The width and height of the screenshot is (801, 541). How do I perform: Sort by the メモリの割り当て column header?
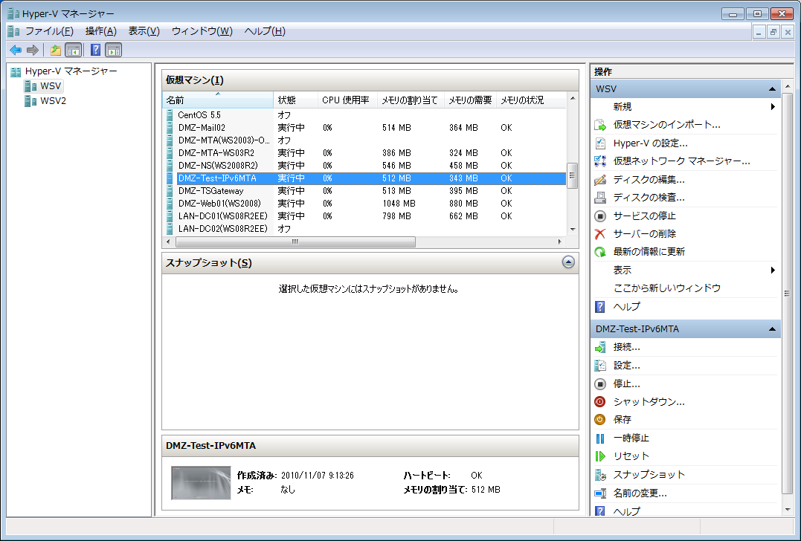click(x=411, y=100)
